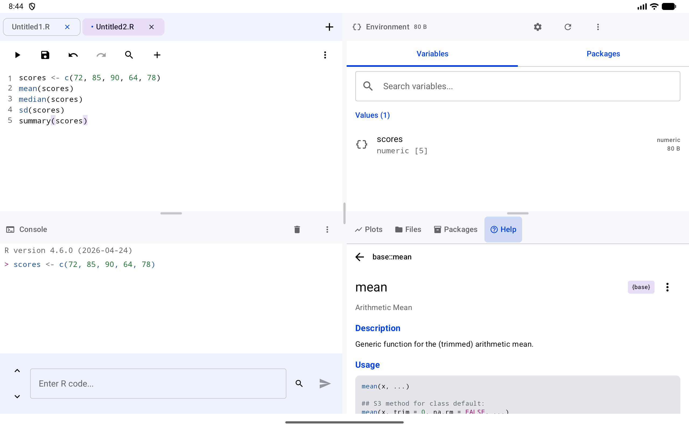Switch to the Untitled1.R tab
Screen dimensions: 689x431
41,27
